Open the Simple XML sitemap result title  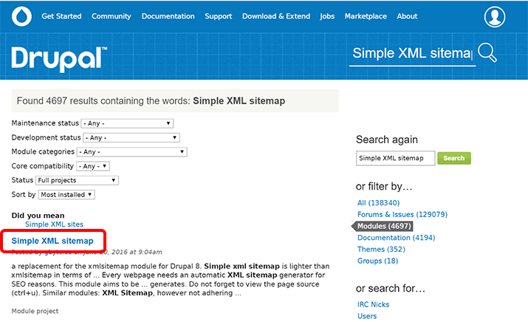[x=52, y=241]
